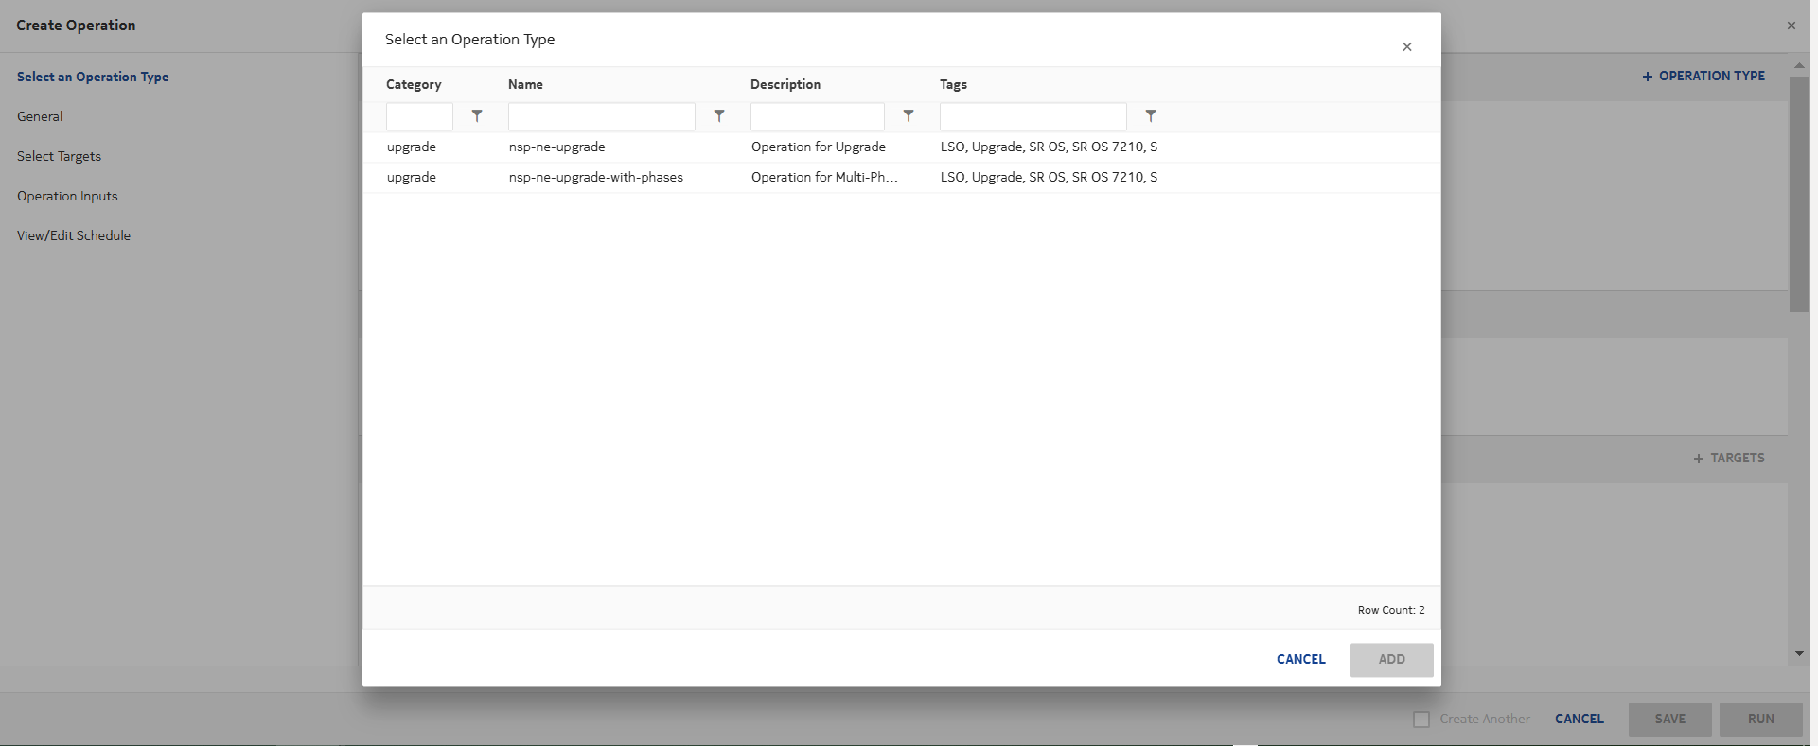
Task: Toggle the Create Another checkbox
Action: coord(1421,720)
